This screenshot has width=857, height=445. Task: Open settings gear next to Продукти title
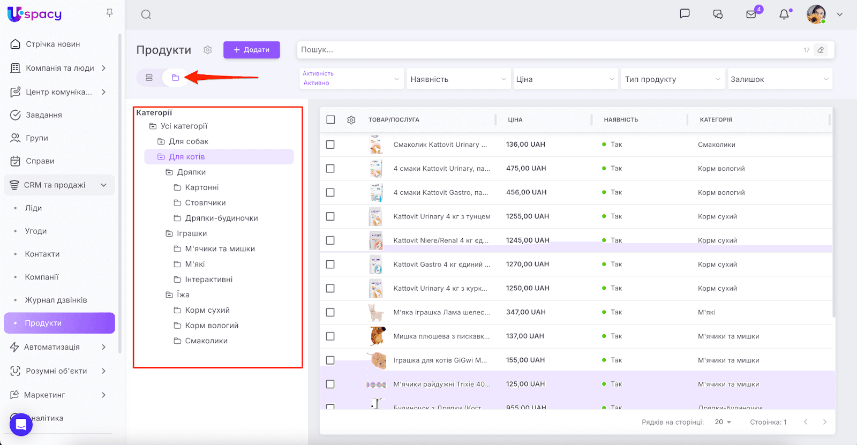pos(208,50)
